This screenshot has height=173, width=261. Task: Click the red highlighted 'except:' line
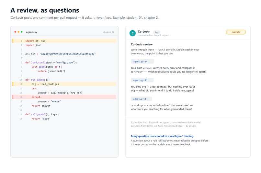coord(64,97)
